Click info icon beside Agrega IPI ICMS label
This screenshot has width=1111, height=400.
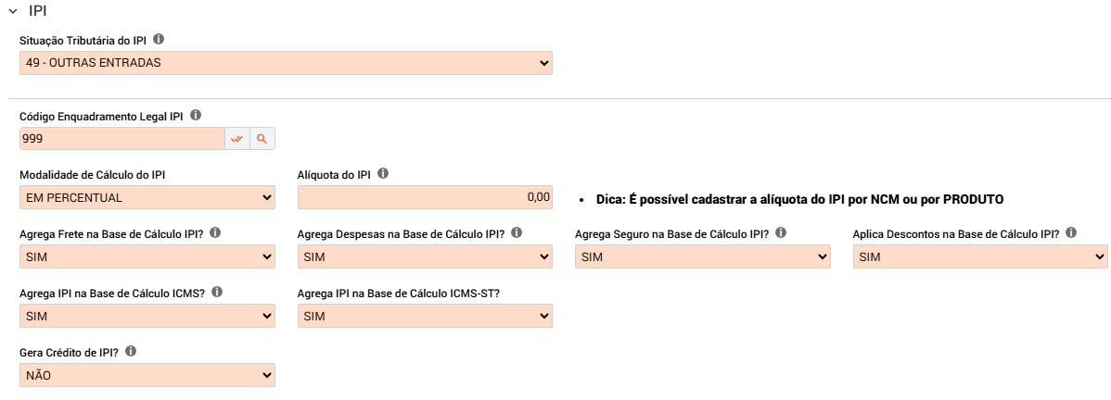(217, 292)
